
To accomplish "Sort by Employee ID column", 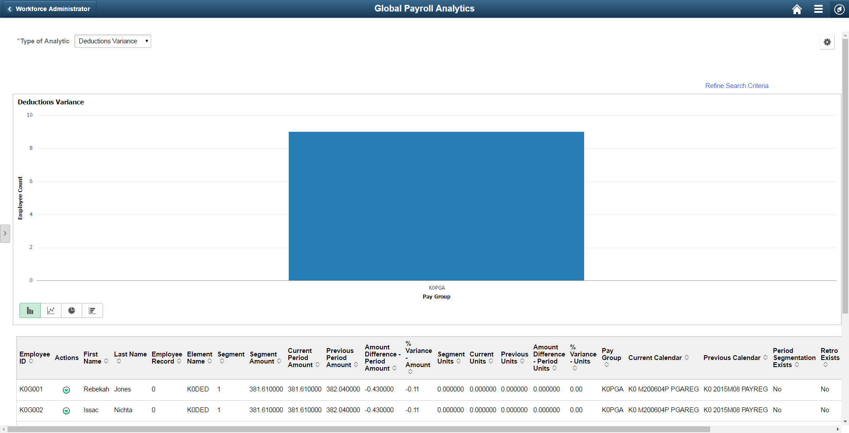I will (34, 357).
